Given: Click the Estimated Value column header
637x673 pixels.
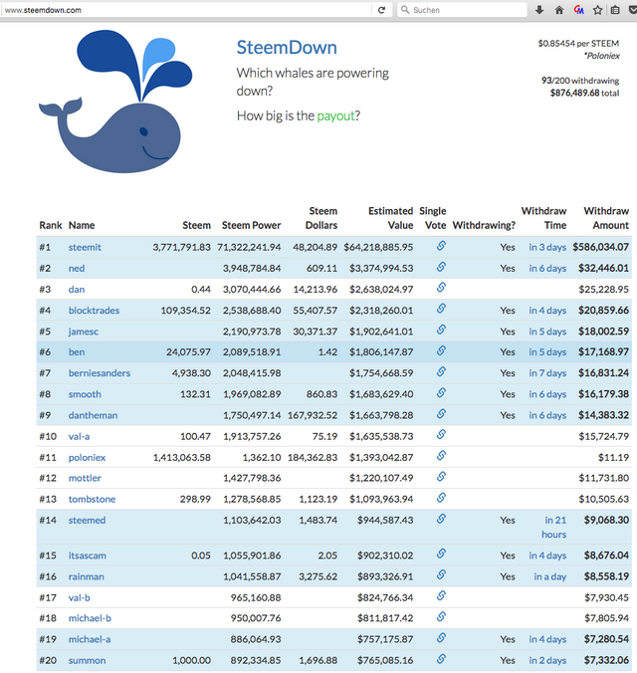Looking at the screenshot, I should (390, 218).
